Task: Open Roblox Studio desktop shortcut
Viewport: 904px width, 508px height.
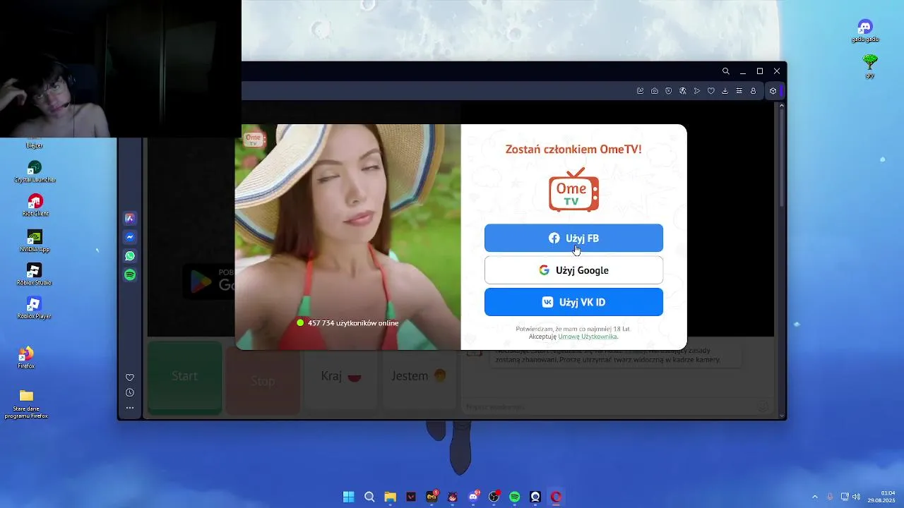Action: coord(35,274)
